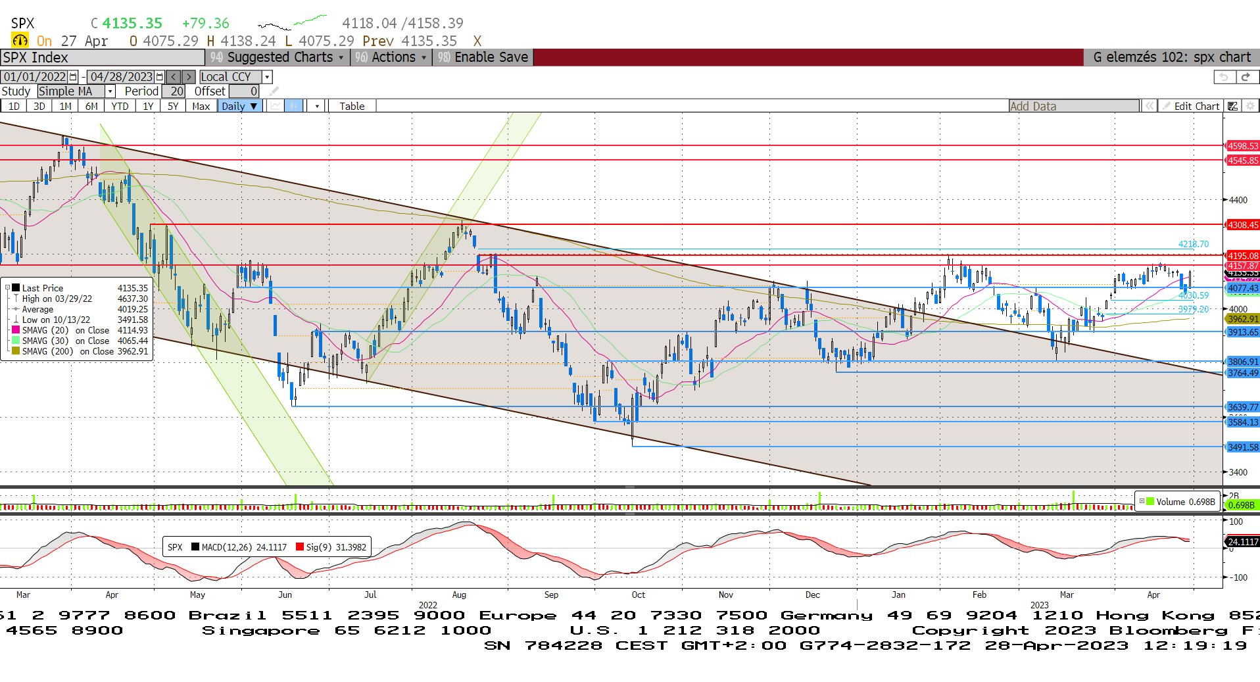Select the 6M range tab
This screenshot has width=1260, height=682.
(91, 106)
